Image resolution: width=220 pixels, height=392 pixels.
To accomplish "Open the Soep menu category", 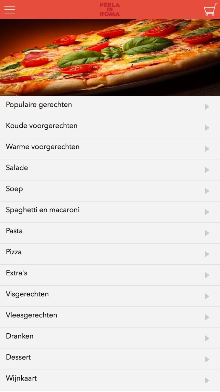I will 110,191.
